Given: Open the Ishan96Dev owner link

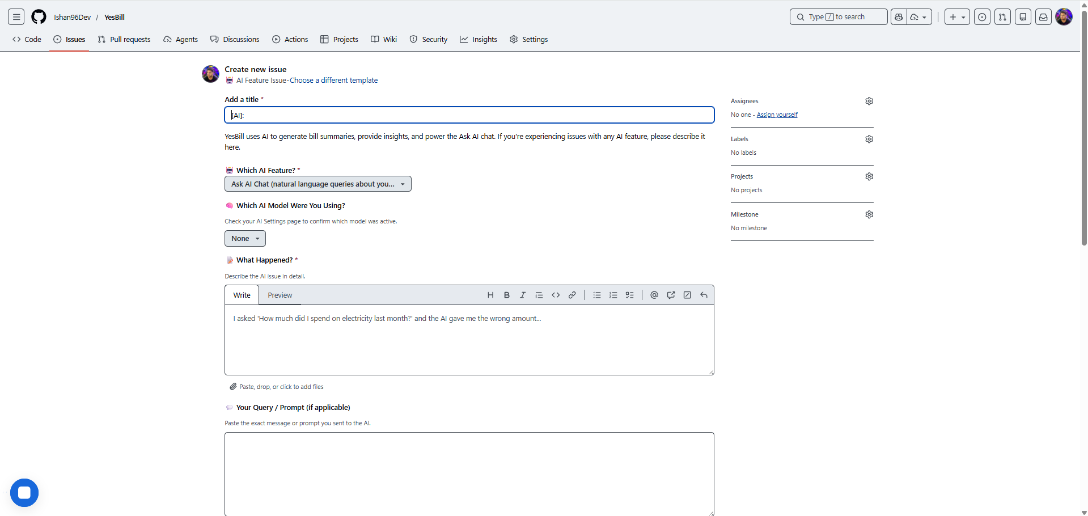Looking at the screenshot, I should tap(73, 17).
